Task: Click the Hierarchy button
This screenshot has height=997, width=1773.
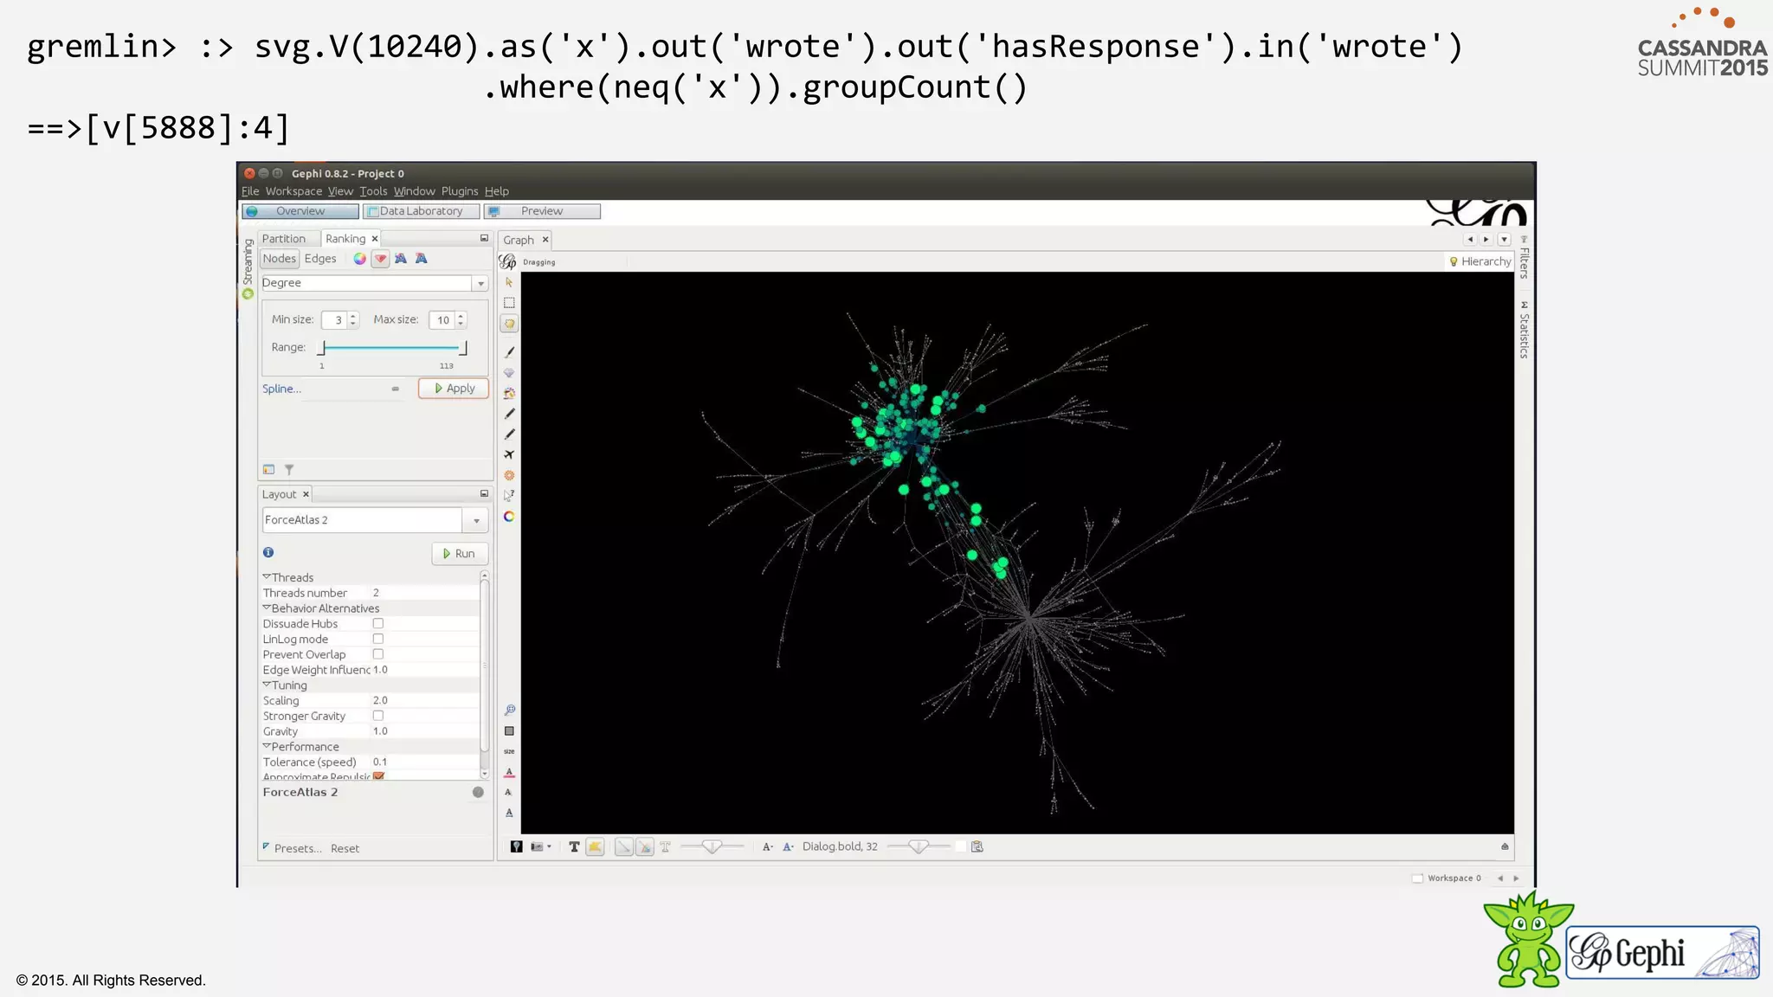Action: tap(1480, 261)
